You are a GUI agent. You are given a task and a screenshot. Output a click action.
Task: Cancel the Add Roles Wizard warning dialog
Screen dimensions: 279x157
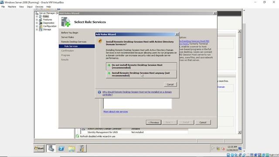(x=170, y=84)
